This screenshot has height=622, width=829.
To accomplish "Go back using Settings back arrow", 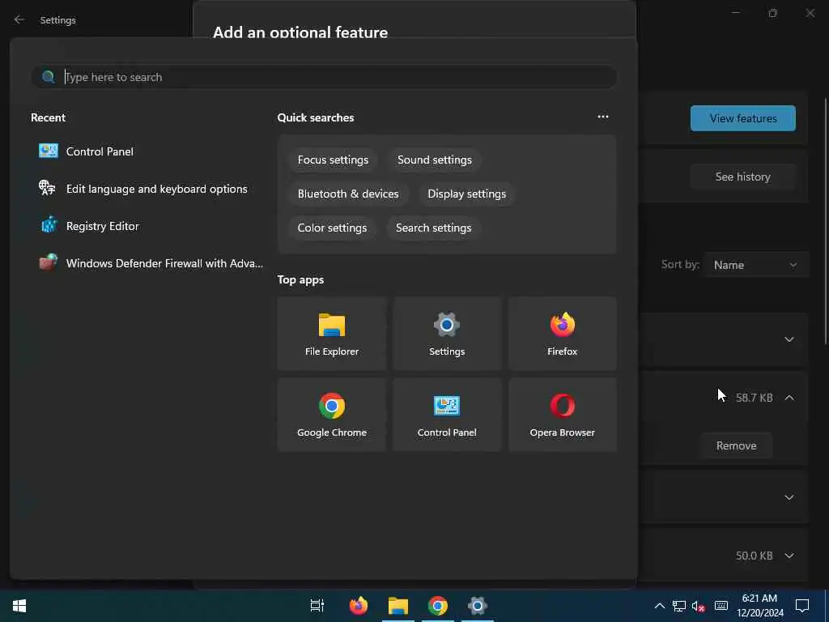I will coord(19,19).
